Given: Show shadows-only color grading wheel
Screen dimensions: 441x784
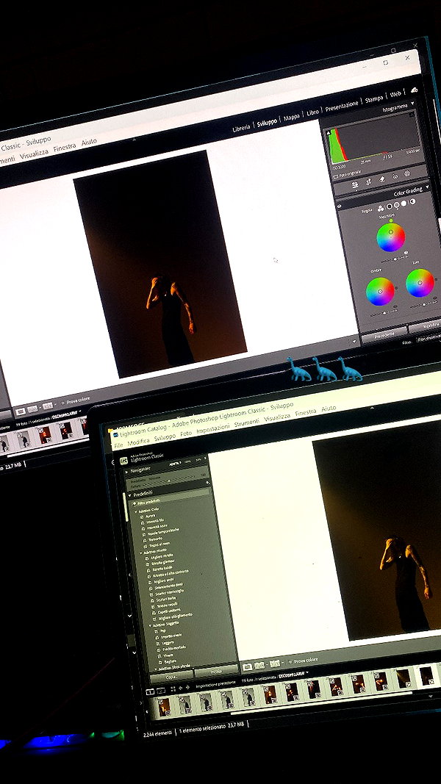Looking at the screenshot, I should [390, 206].
